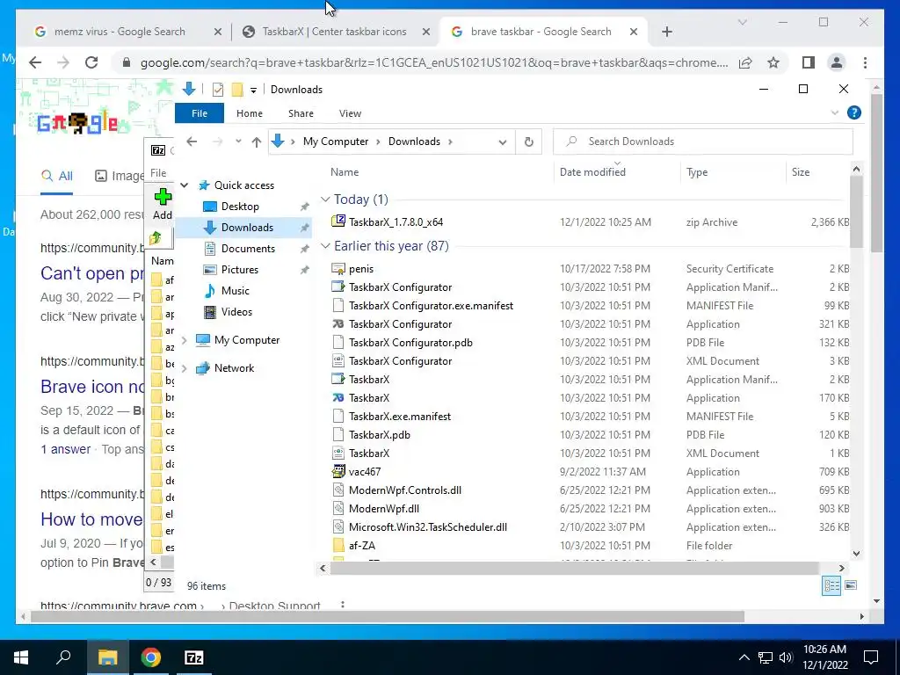
Task: Click the file list vertical scrollbar
Action: (x=856, y=213)
